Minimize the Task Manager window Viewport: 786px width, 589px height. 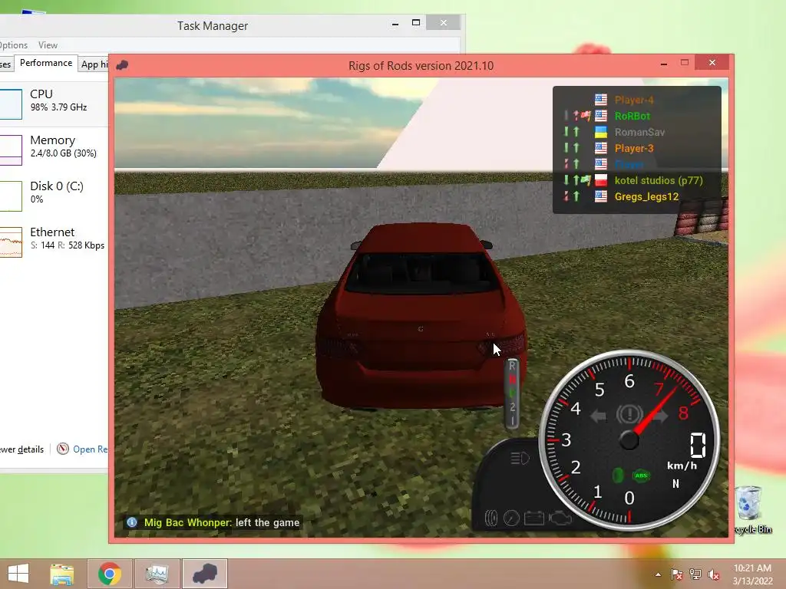click(x=395, y=24)
